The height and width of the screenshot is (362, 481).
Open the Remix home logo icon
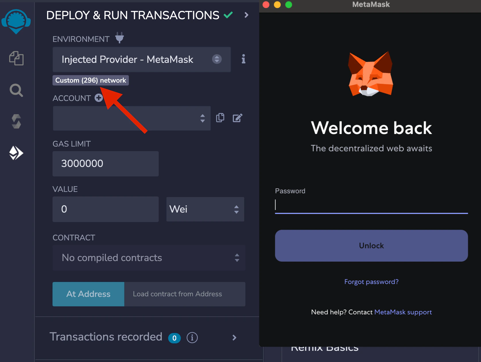16,22
